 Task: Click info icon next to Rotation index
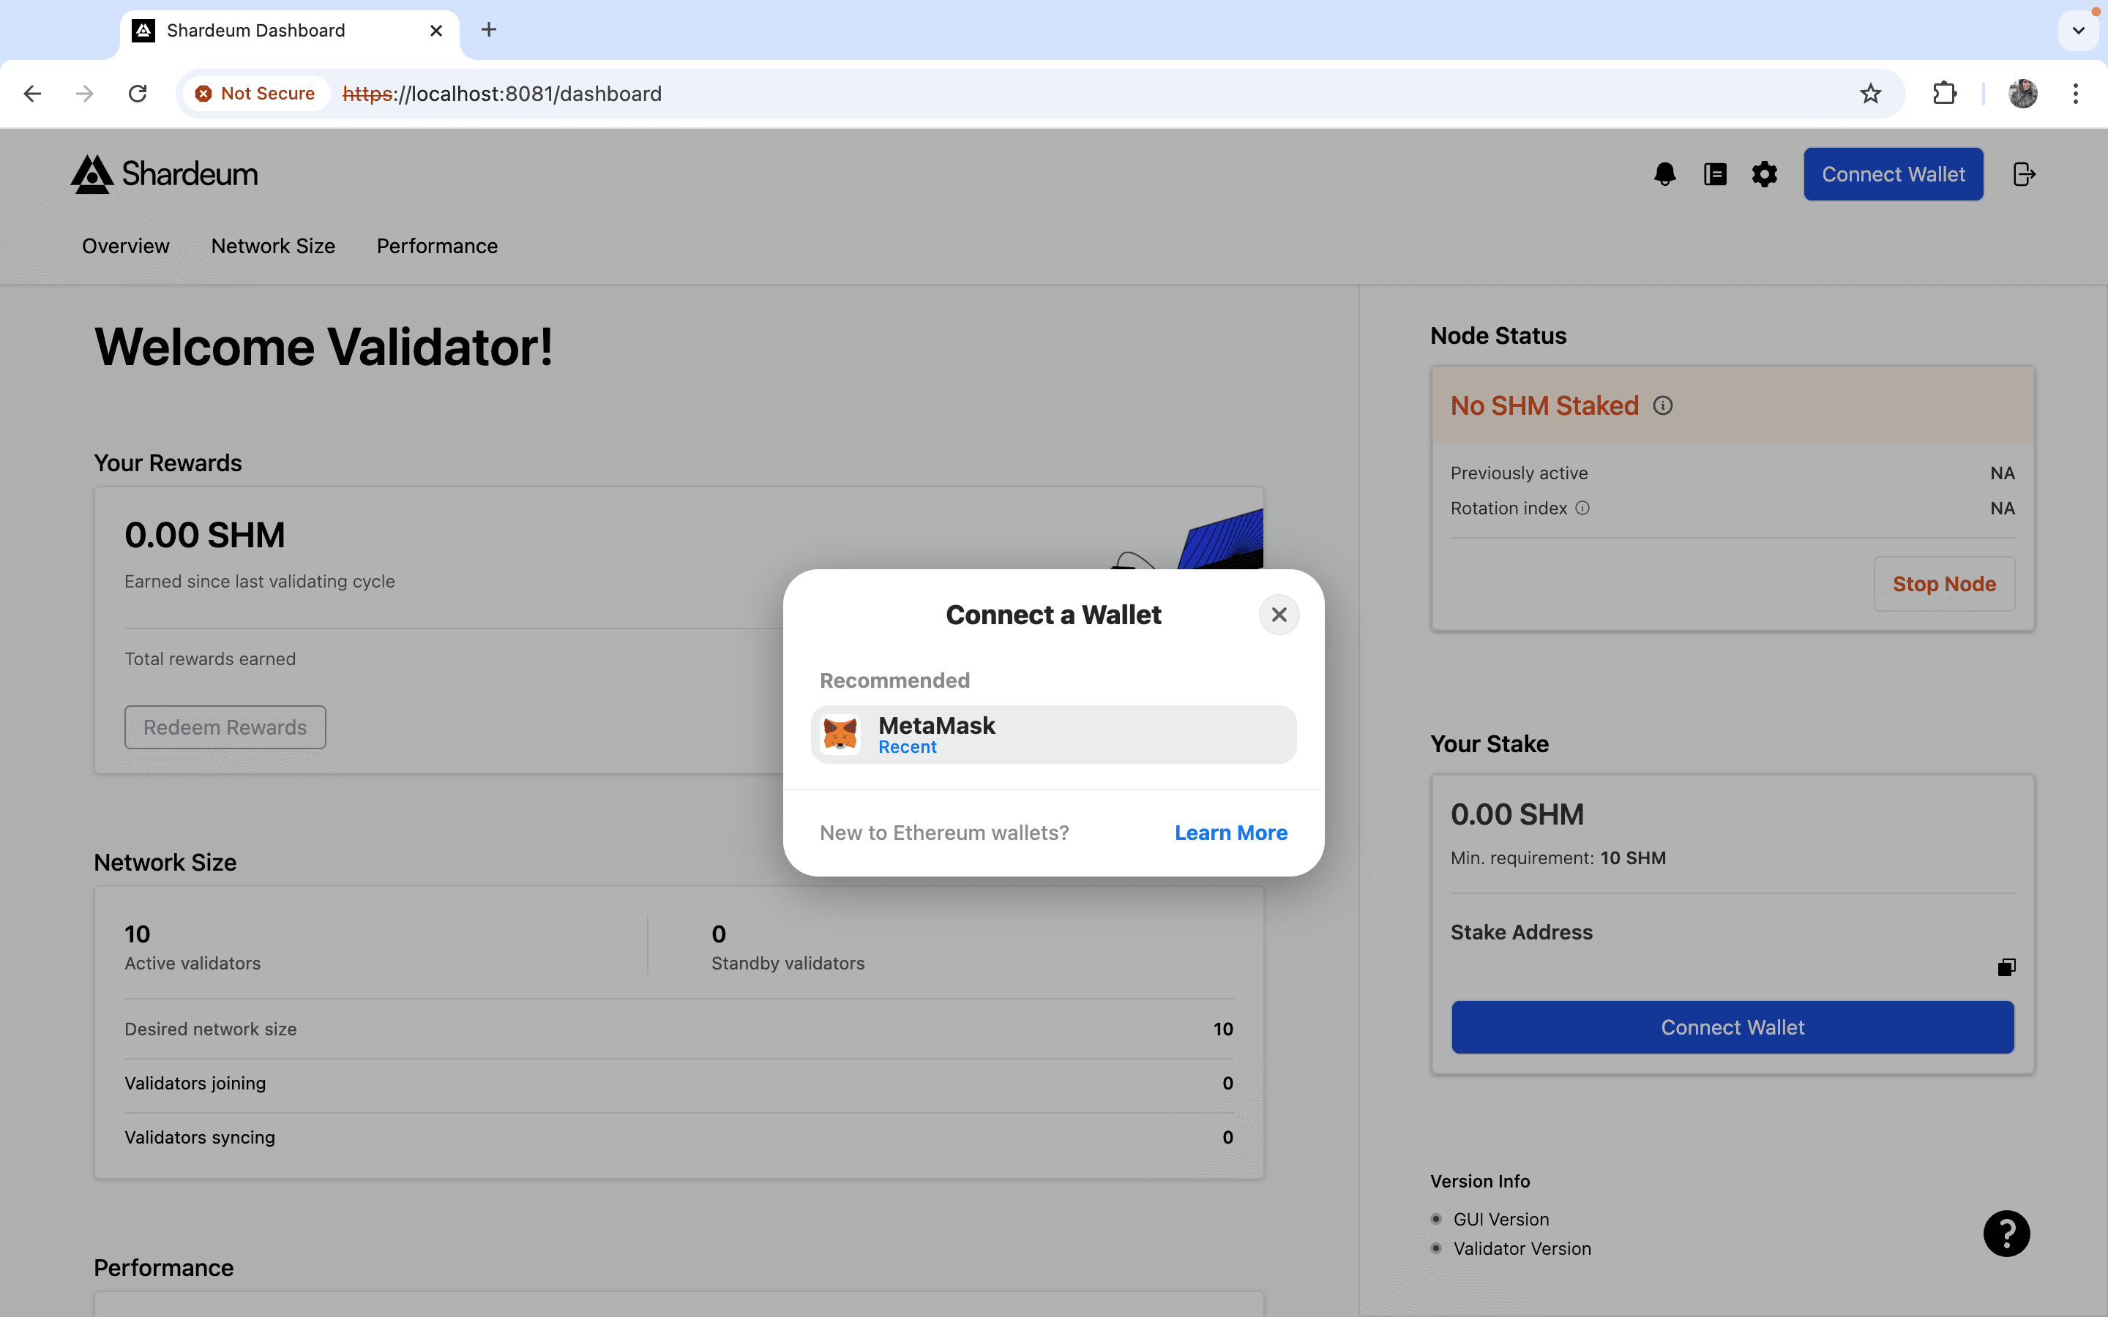[x=1582, y=508]
